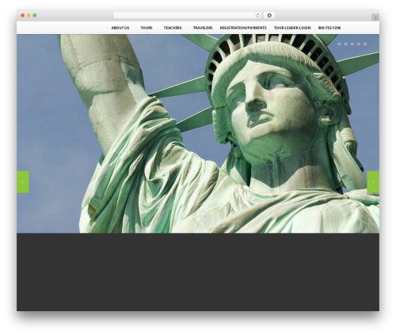The width and height of the screenshot is (396, 335).
Task: Expand the Travelers dropdown chevron
Action: click(189, 28)
